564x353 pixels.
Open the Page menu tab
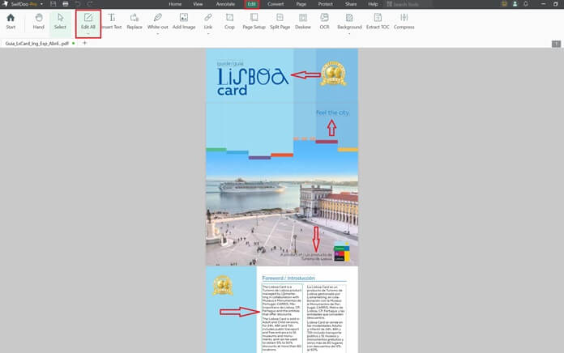point(301,4)
